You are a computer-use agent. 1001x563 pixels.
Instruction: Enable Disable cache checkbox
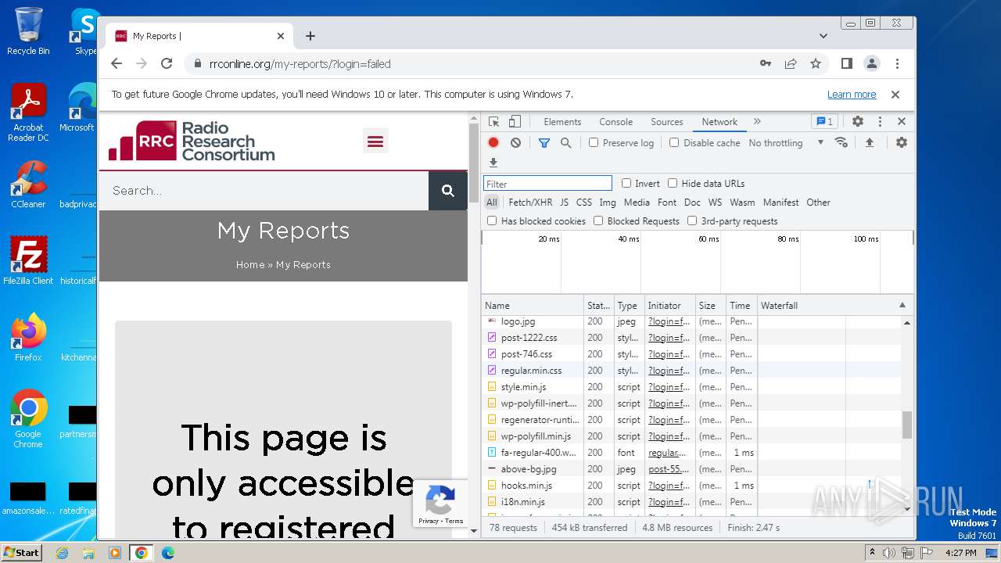(674, 143)
